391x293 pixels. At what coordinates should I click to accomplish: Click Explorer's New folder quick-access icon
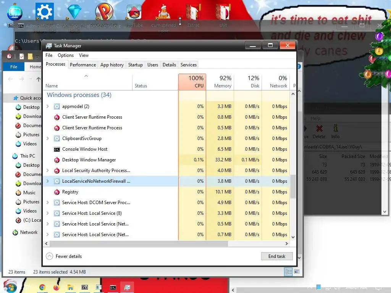pos(30,56)
